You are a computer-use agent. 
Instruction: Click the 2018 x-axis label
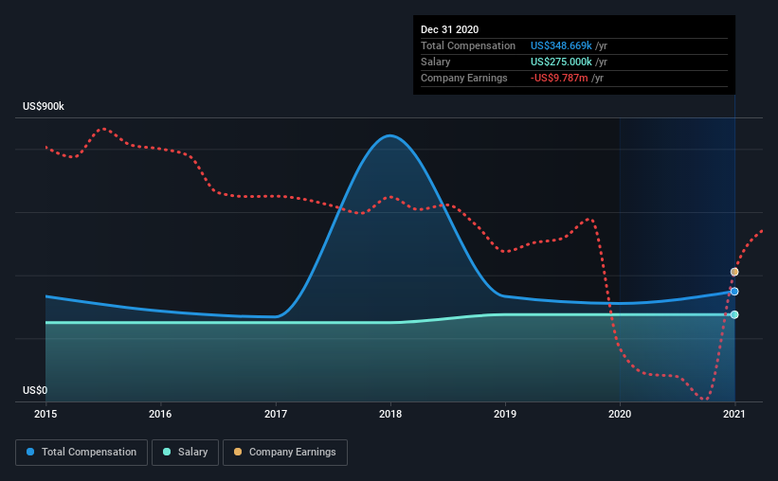coord(390,414)
